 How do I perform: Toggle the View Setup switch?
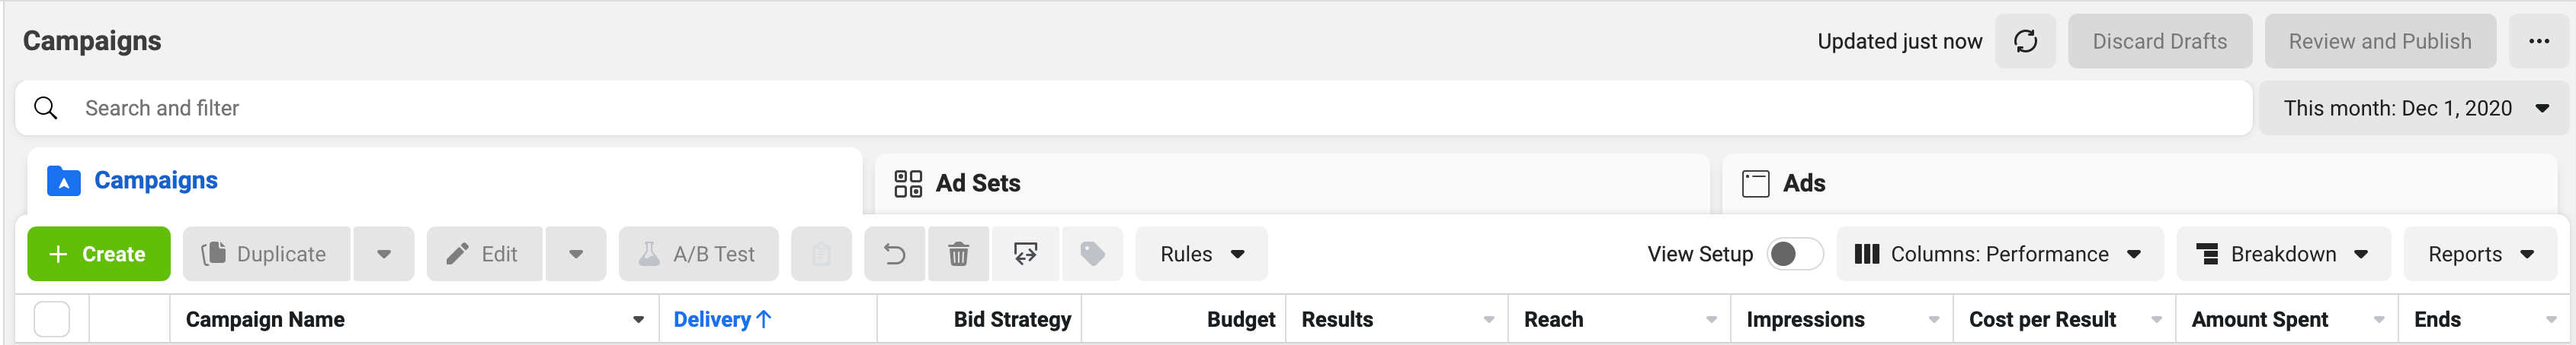(x=1795, y=255)
